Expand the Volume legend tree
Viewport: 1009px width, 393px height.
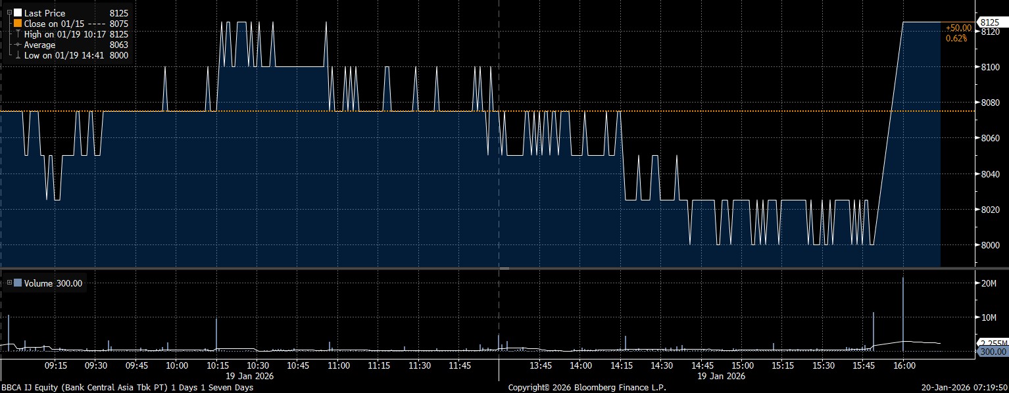point(9,283)
